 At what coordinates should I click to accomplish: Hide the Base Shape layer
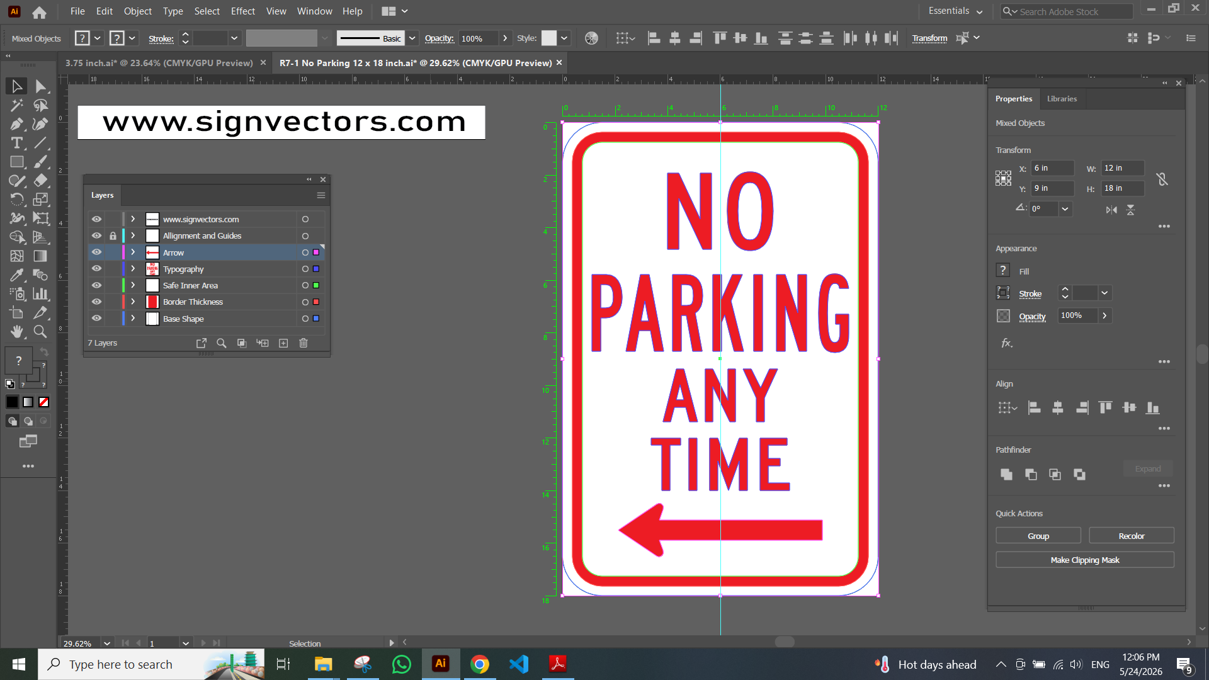(x=96, y=319)
